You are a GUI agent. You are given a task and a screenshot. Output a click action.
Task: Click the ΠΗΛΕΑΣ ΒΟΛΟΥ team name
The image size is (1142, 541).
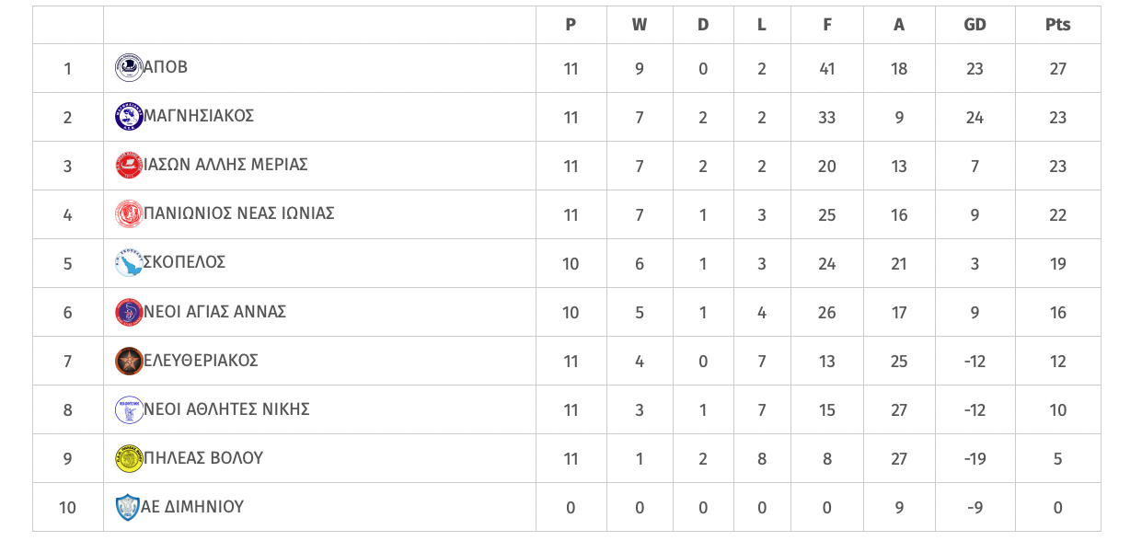(x=203, y=458)
